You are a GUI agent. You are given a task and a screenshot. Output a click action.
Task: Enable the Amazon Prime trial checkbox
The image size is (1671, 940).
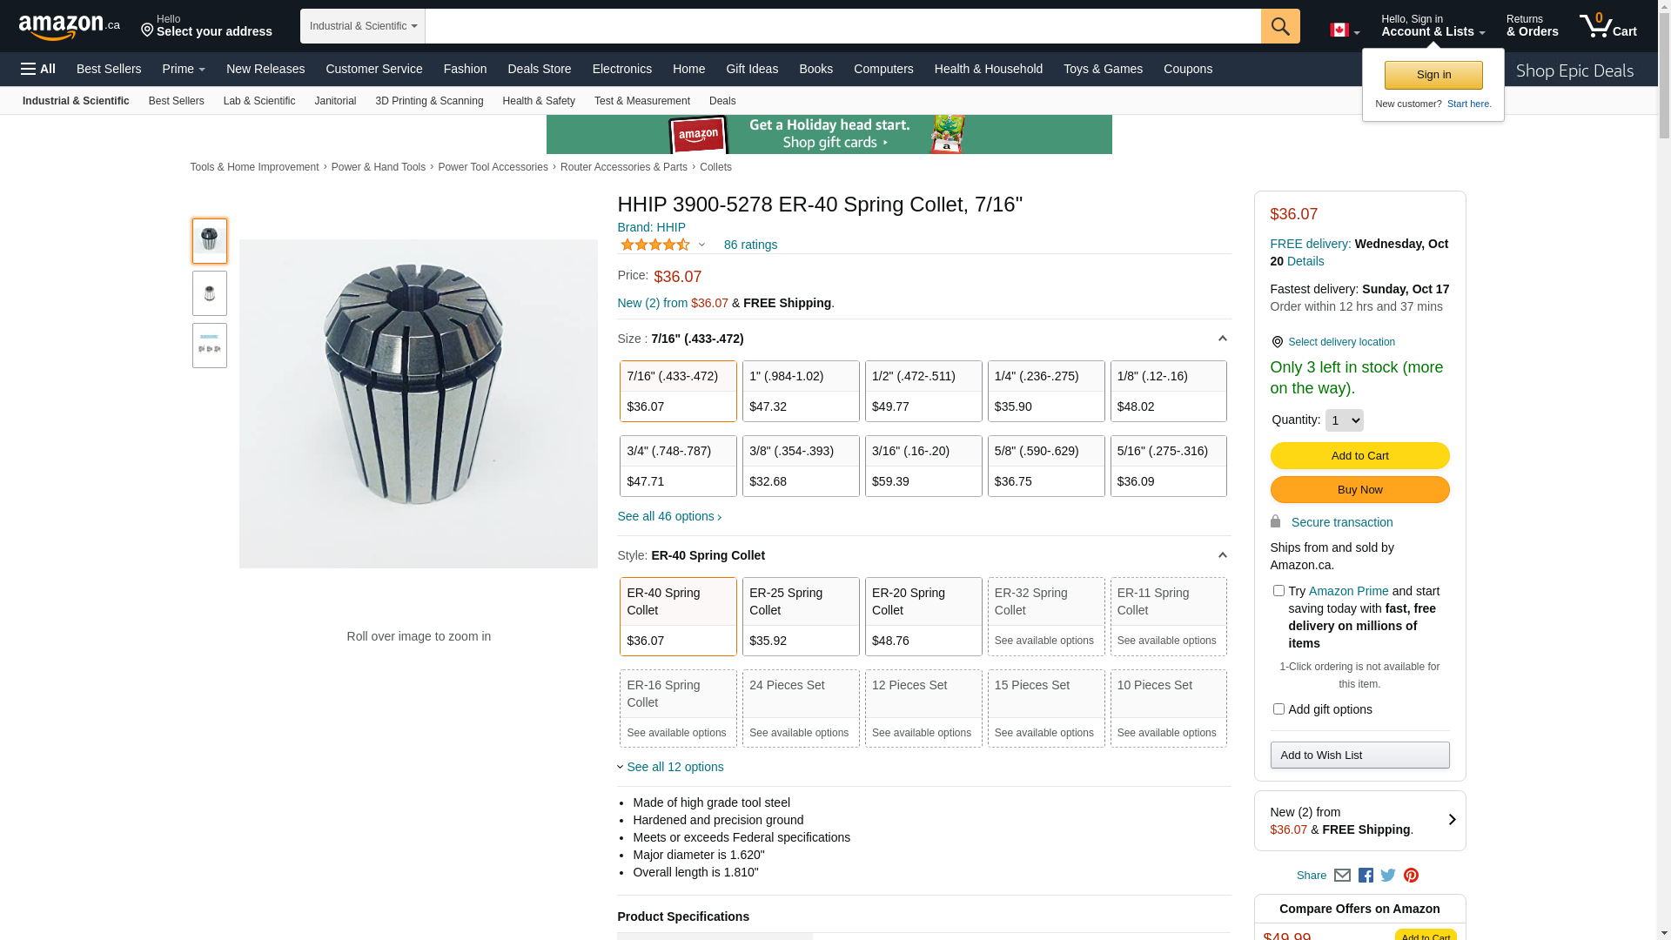click(x=1278, y=591)
